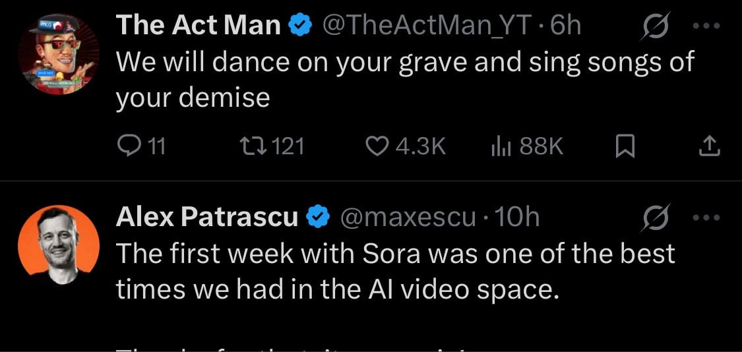Click The Act Man display name
This screenshot has width=742, height=352.
[199, 26]
